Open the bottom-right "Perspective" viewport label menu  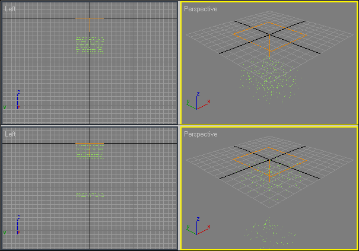coord(201,135)
